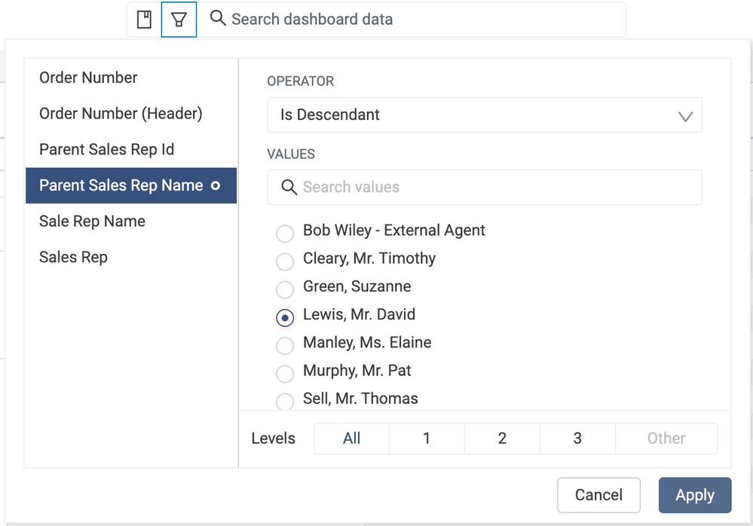The image size is (753, 526).
Task: Click Apply to confirm the filter
Action: point(694,495)
